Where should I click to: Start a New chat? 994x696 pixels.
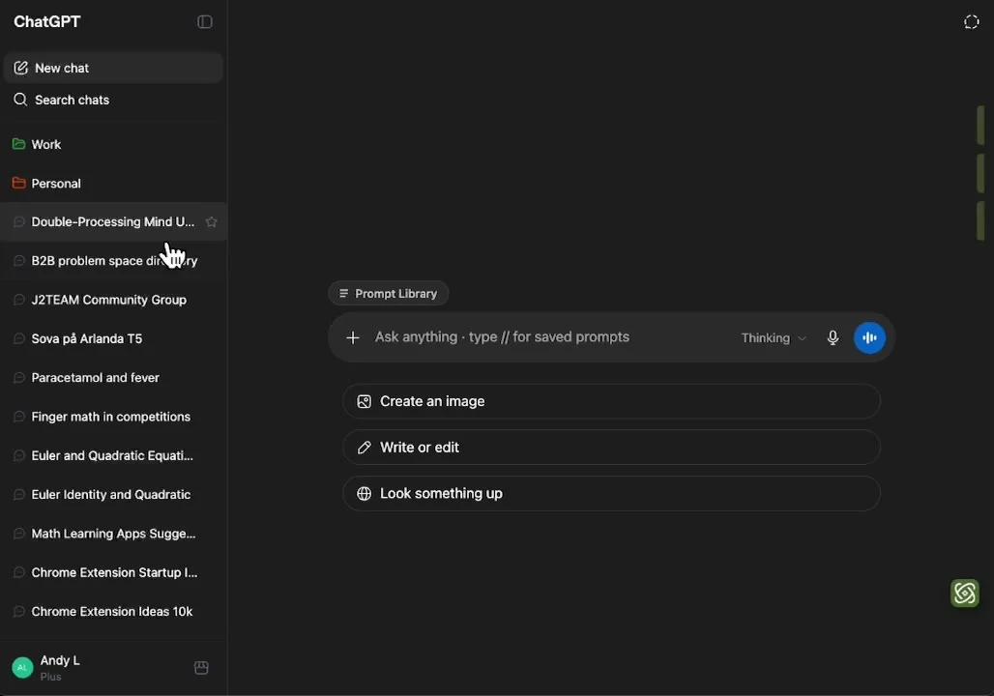(x=113, y=68)
